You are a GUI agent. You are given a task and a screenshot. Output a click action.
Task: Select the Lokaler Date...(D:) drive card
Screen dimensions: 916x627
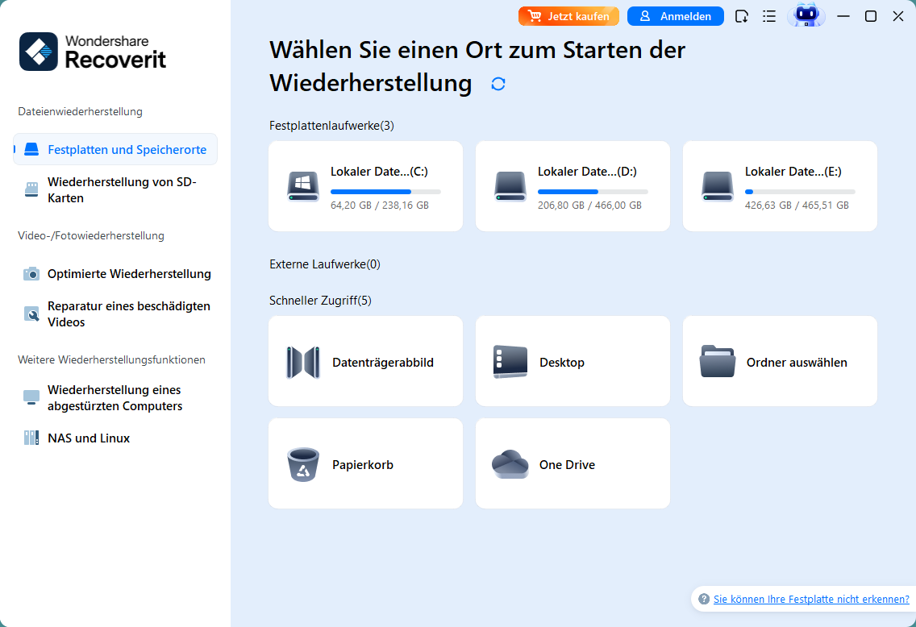[572, 186]
